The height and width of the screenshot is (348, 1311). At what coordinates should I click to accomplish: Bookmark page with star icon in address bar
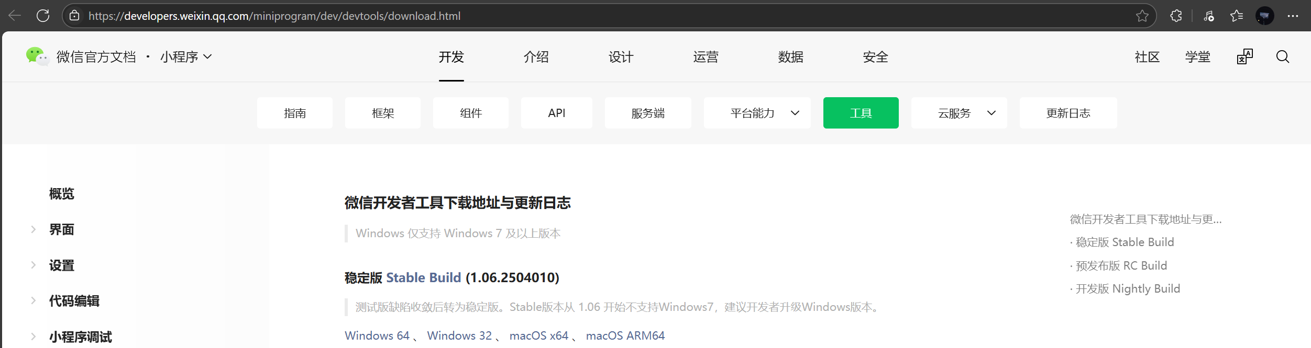tap(1142, 16)
